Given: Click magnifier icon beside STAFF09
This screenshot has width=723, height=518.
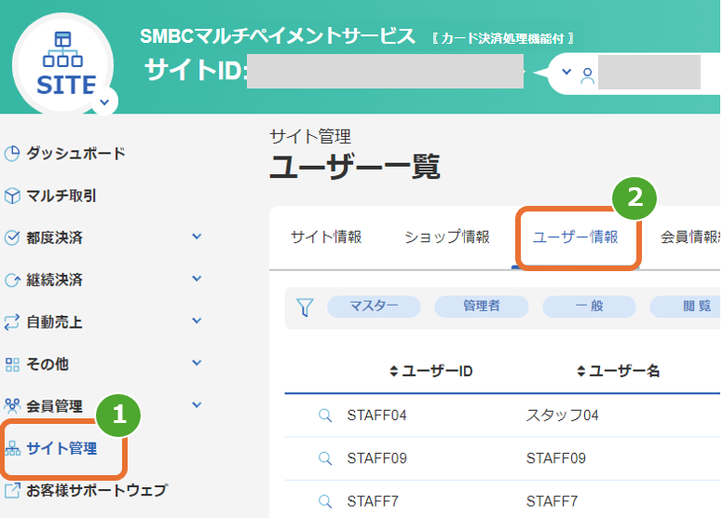Looking at the screenshot, I should click(x=325, y=458).
